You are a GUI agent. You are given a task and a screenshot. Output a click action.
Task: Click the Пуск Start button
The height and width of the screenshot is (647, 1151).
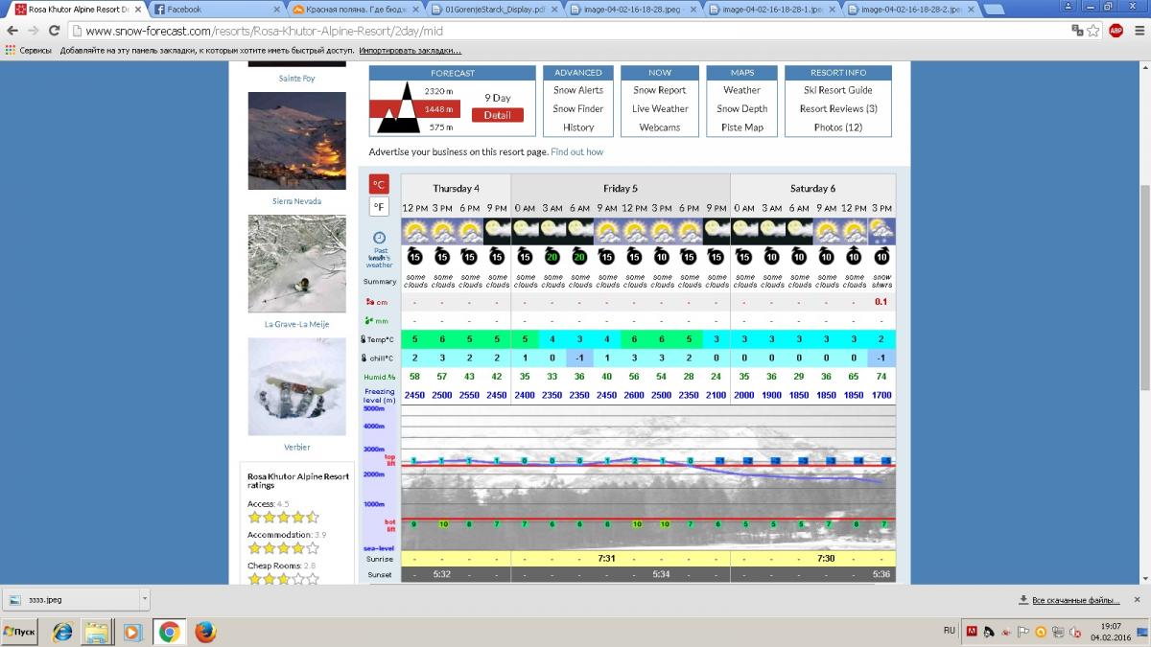click(x=19, y=632)
